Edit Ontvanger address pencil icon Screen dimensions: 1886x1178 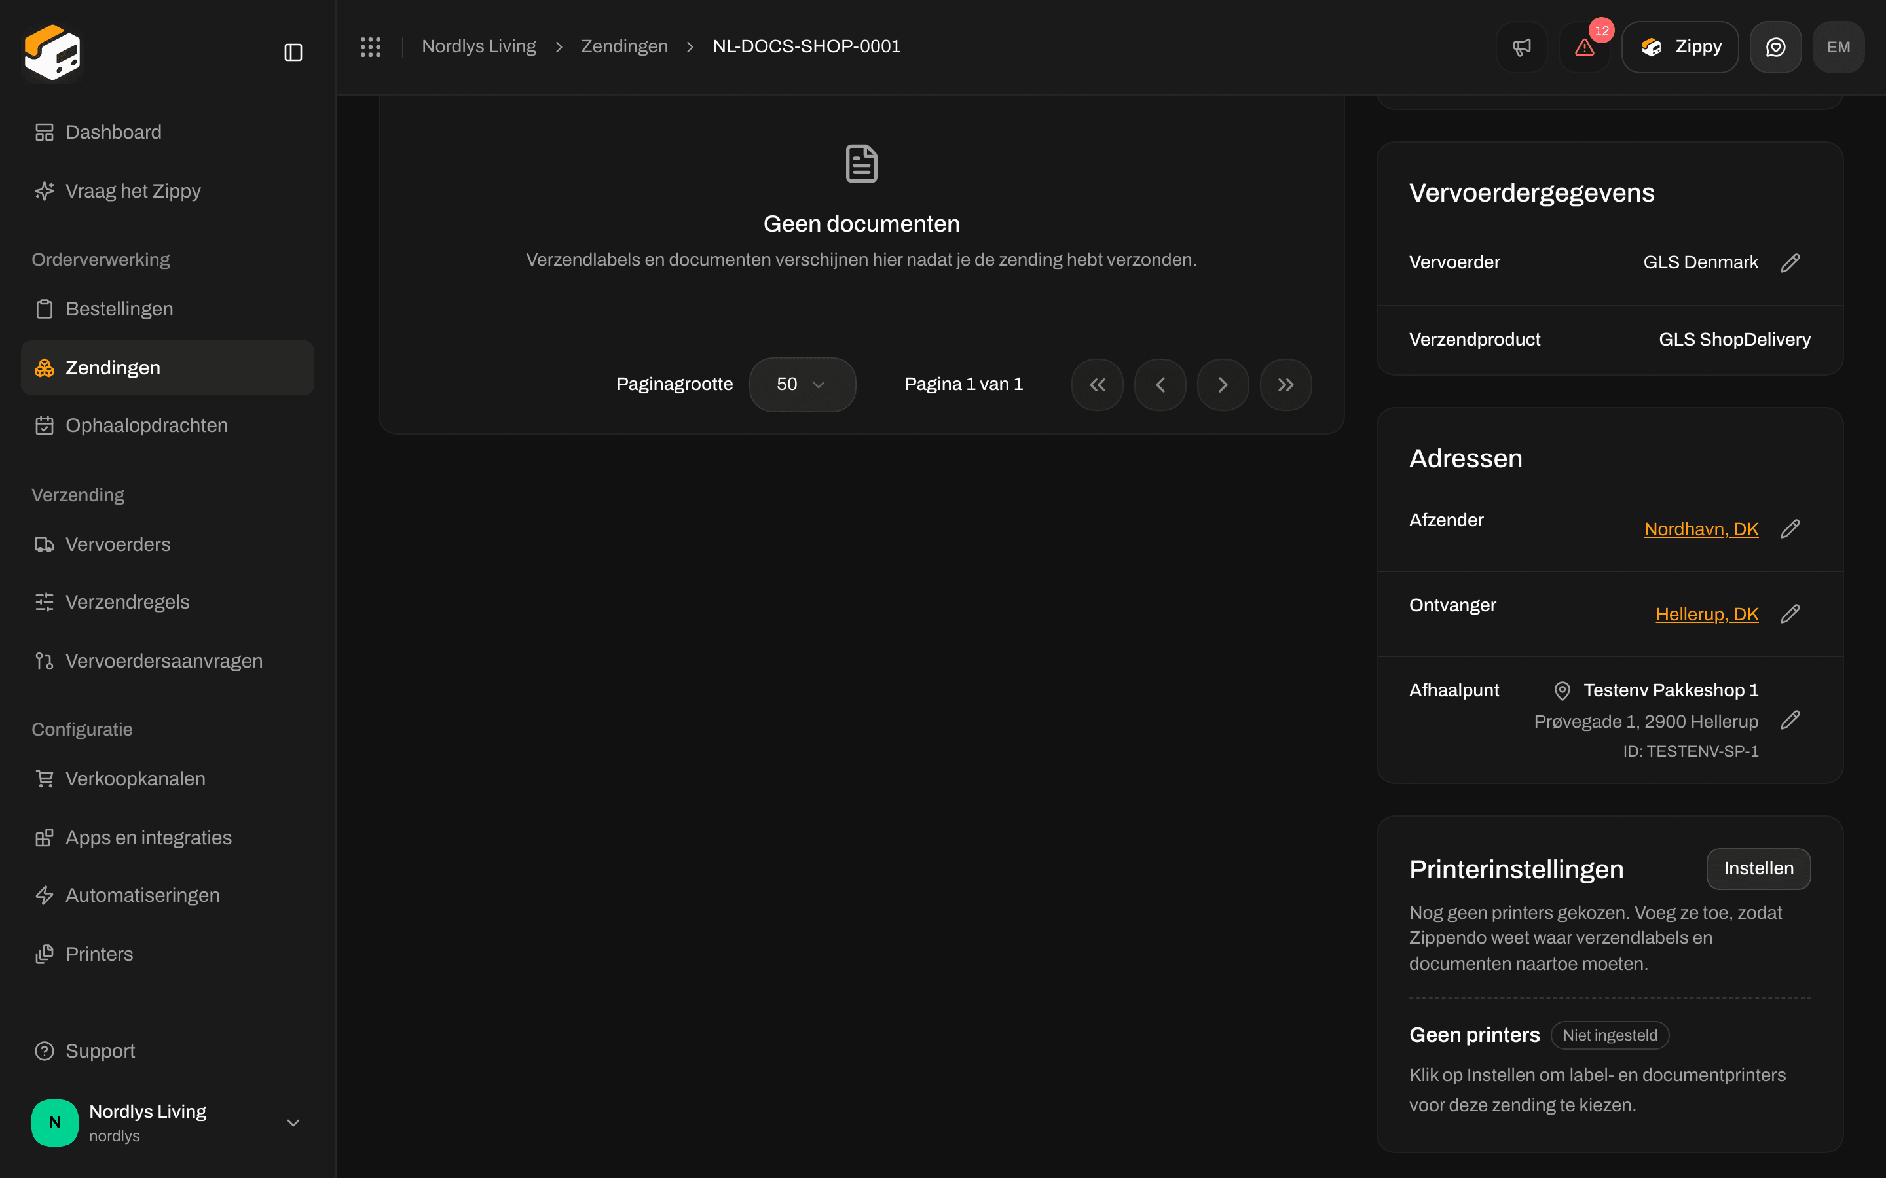(1790, 614)
